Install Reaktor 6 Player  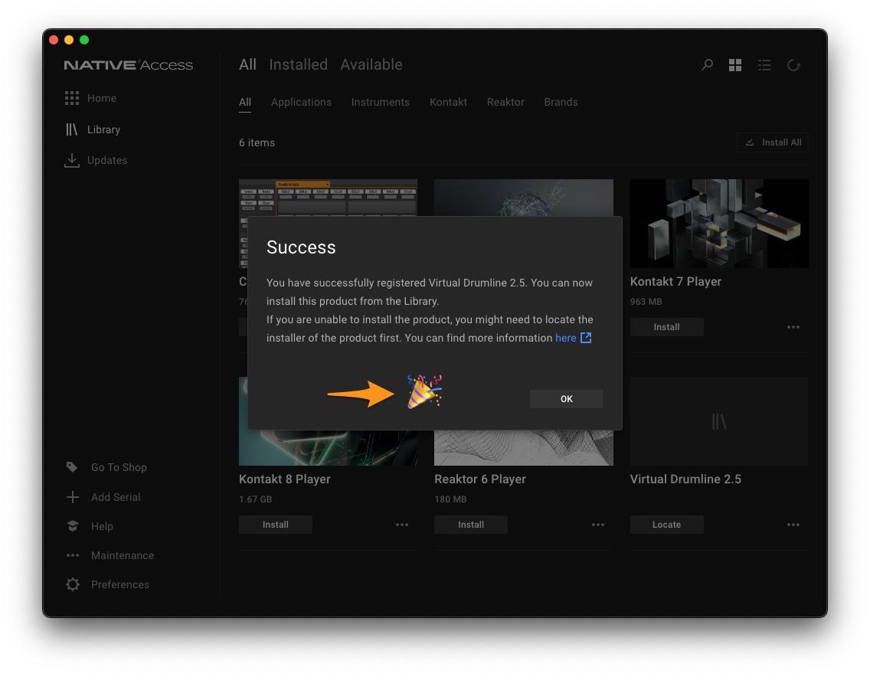(x=470, y=525)
